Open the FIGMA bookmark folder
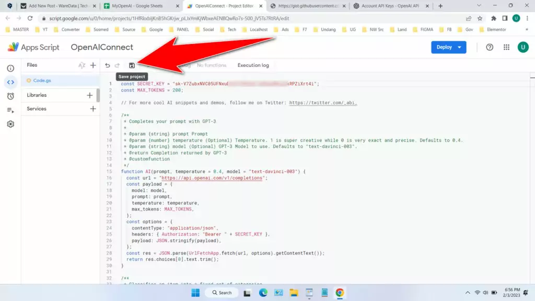Image resolution: width=535 pixels, height=301 pixels. click(x=423, y=30)
